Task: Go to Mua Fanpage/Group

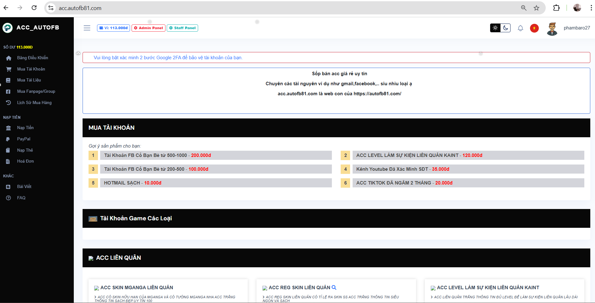Action: [x=36, y=91]
